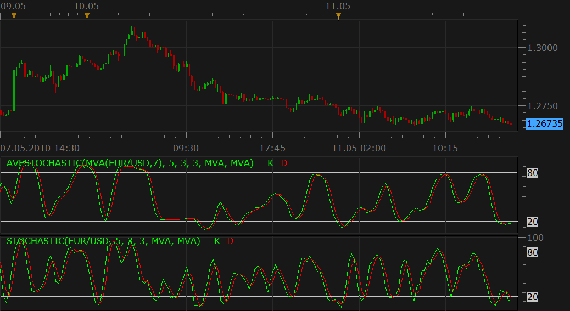The height and width of the screenshot is (311, 570).
Task: Click the first orange day marker at 09.05
Action: [14, 16]
